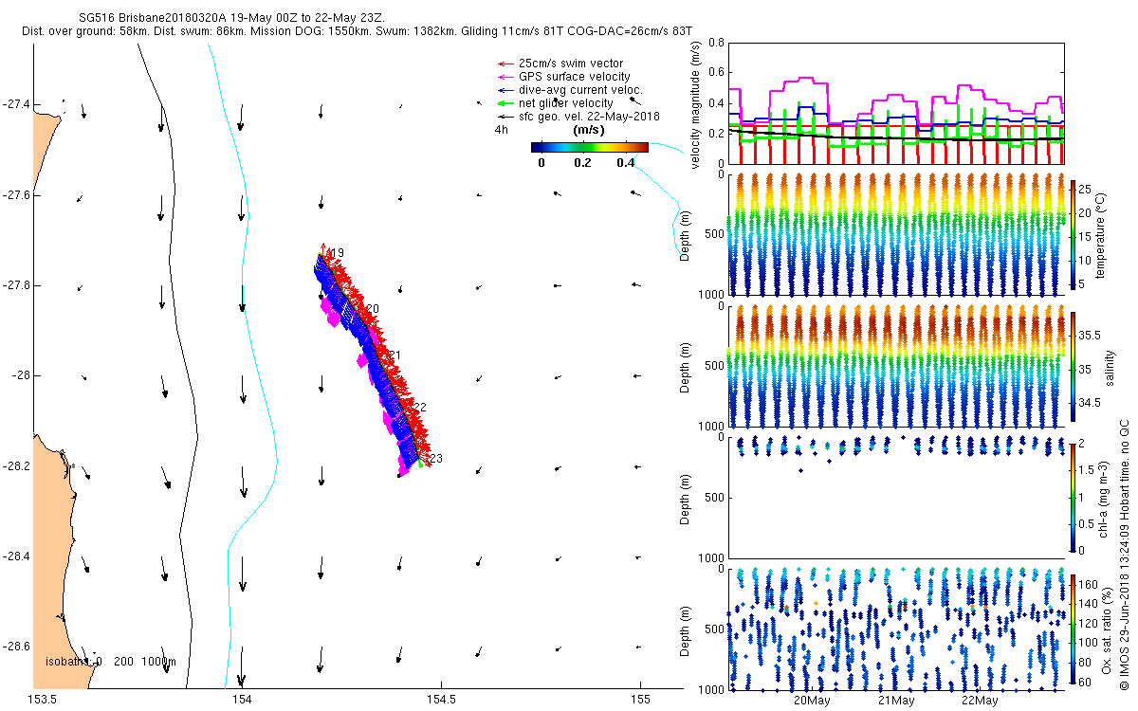Click the -28 latitude axis label
Viewport: 1138px width, 711px height.
pyautogui.click(x=19, y=375)
